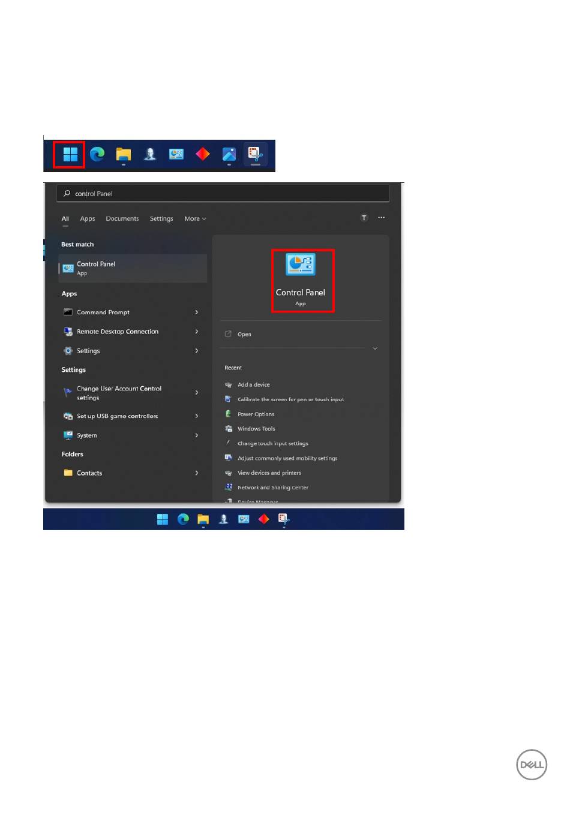Click Open under the Control Panel preview
The width and height of the screenshot is (570, 824).
pyautogui.click(x=244, y=335)
